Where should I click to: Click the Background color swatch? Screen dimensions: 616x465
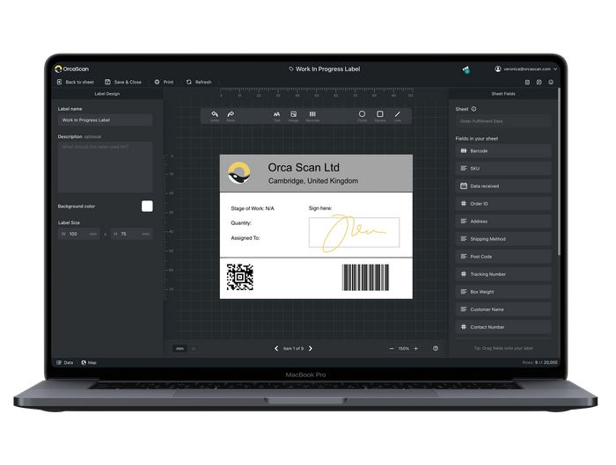tap(147, 207)
